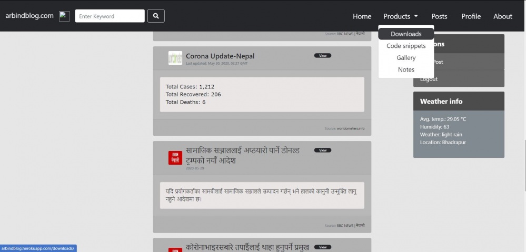
Task: Click Logout in the sidebar
Action: tap(429, 79)
